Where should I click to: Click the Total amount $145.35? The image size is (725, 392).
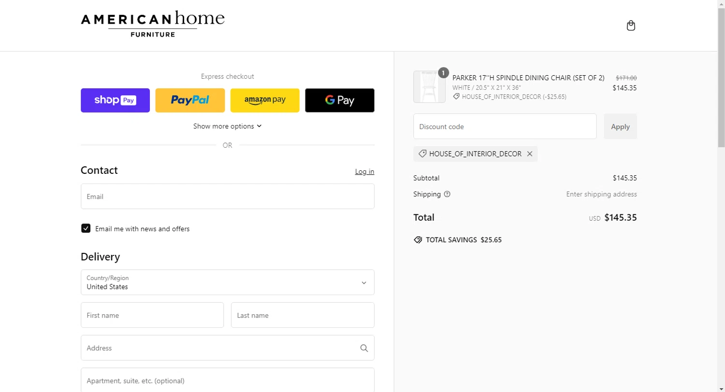621,217
